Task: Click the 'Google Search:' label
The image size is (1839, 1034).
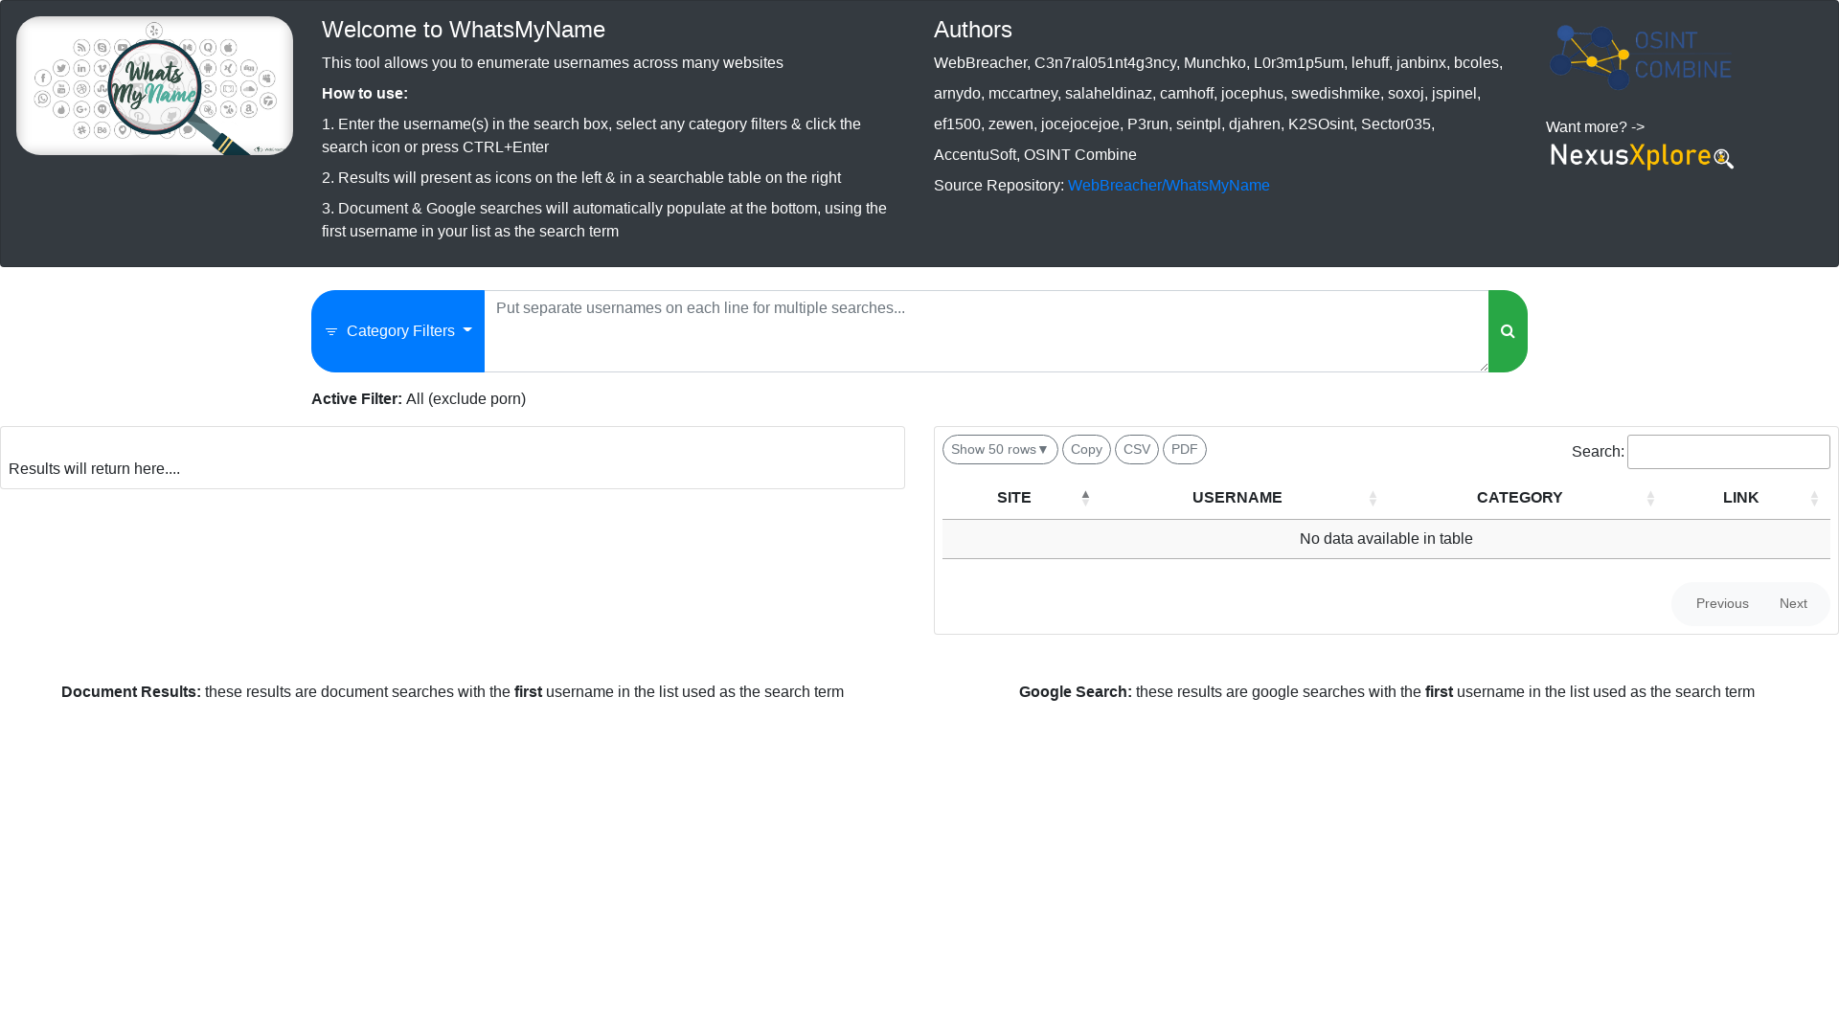Action: [x=1076, y=692]
